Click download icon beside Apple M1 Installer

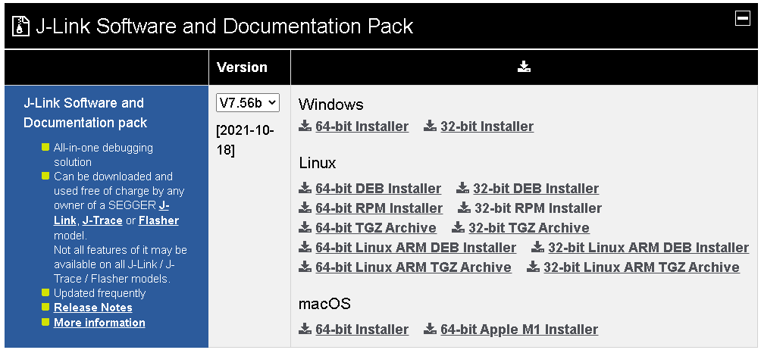[x=430, y=329]
